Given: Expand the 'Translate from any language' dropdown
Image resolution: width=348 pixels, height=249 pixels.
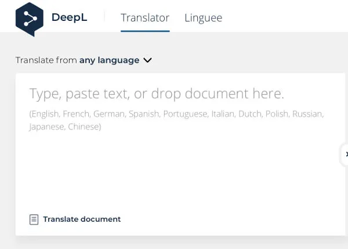Looking at the screenshot, I should tap(84, 60).
